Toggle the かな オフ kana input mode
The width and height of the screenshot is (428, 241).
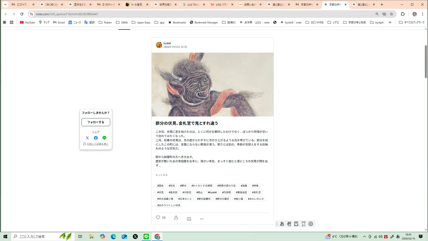click(x=304, y=224)
